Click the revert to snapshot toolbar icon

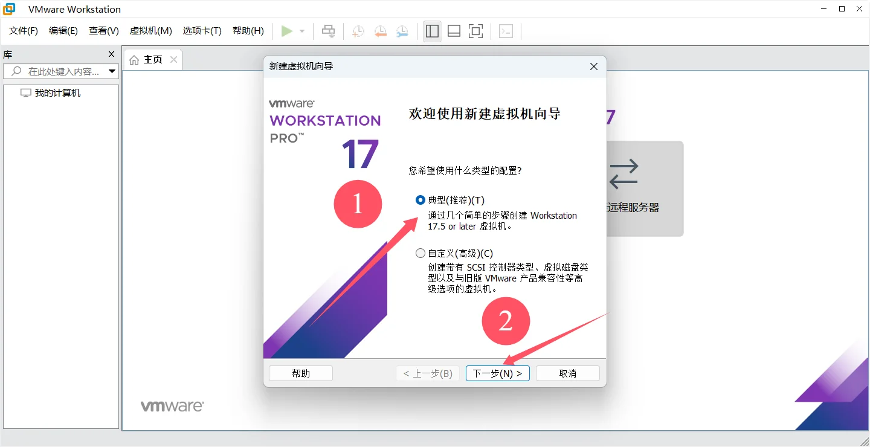(x=380, y=31)
